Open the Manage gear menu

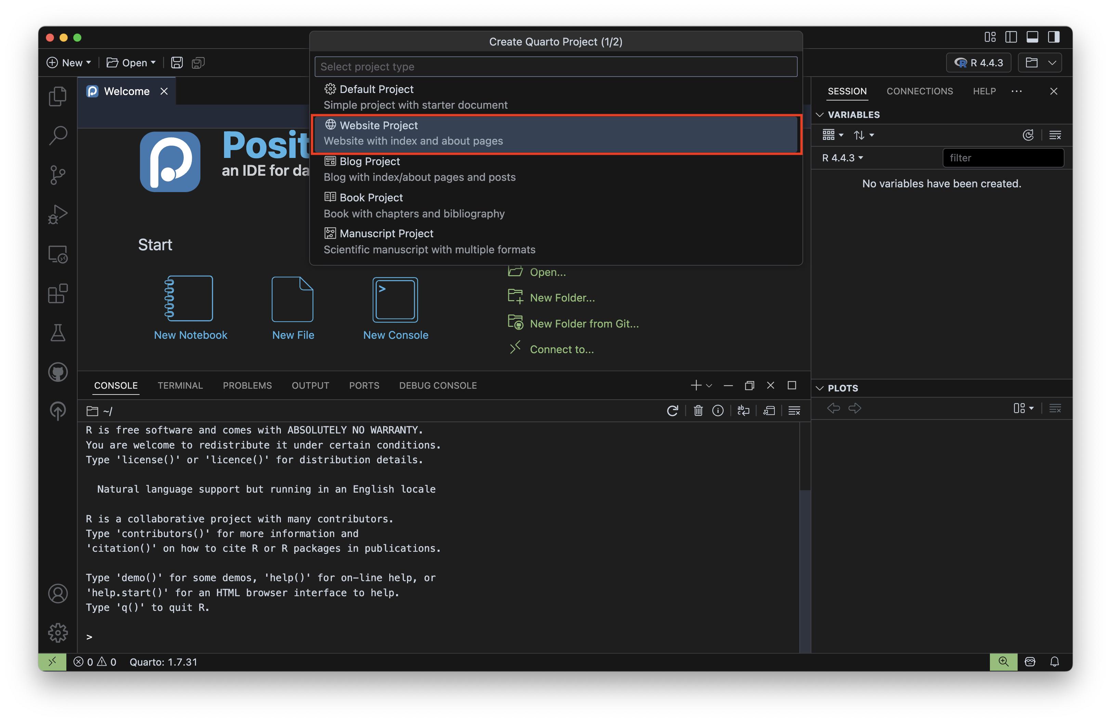click(x=58, y=632)
